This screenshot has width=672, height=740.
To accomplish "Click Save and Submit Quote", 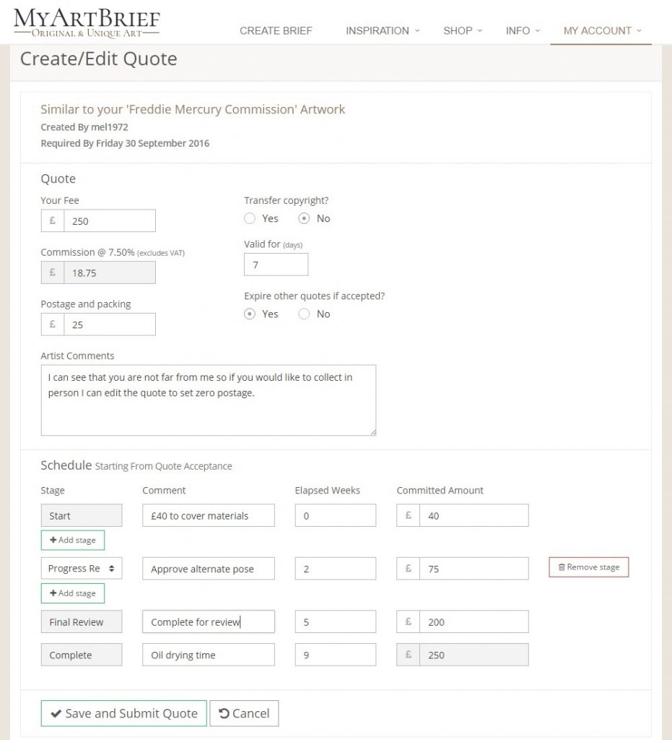I will click(x=123, y=713).
